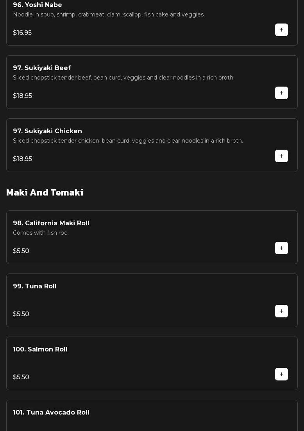Add California Maki Roll via plus icon
304x431 pixels.
point(281,248)
